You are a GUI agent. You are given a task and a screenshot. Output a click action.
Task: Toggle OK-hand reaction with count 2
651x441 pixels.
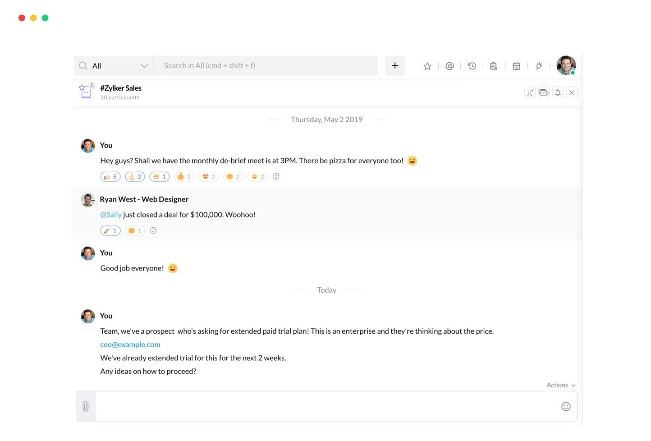coord(135,177)
